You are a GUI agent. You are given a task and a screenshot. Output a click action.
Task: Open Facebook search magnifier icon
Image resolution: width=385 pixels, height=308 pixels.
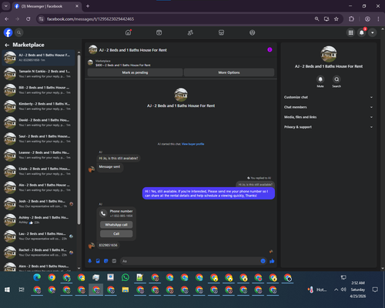[18, 32]
